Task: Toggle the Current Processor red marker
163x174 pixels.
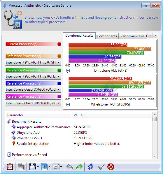Action: pos(59,44)
